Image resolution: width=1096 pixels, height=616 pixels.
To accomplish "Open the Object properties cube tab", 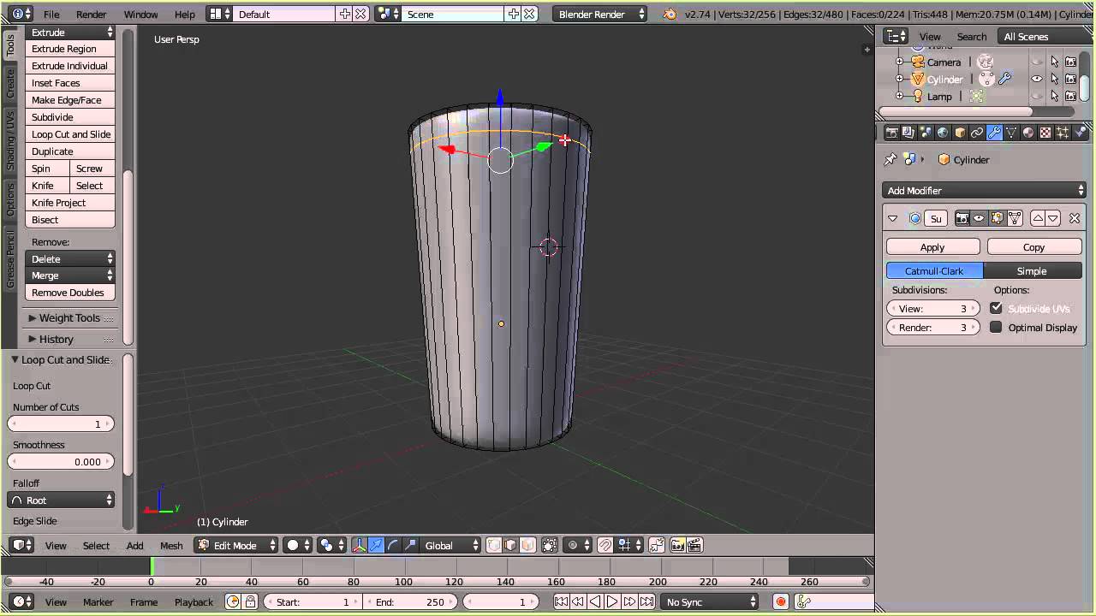I will click(x=960, y=133).
